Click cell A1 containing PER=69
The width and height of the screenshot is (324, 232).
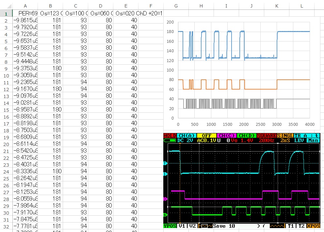(25, 13)
